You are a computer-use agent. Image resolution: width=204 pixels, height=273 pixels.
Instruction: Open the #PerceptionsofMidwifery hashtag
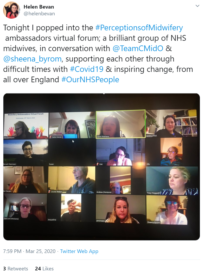[x=139, y=28]
